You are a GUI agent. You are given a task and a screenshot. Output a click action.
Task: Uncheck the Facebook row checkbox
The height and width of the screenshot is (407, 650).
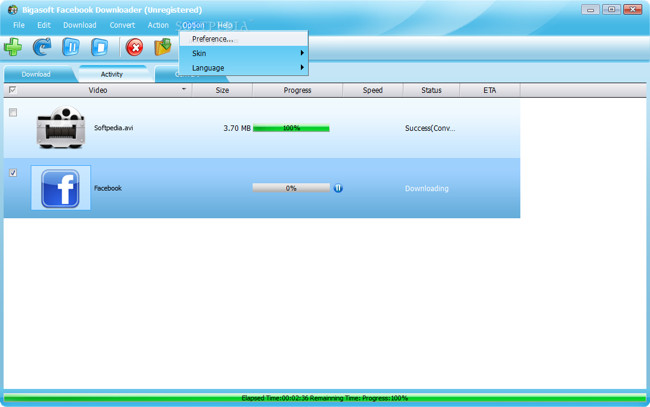(x=13, y=173)
